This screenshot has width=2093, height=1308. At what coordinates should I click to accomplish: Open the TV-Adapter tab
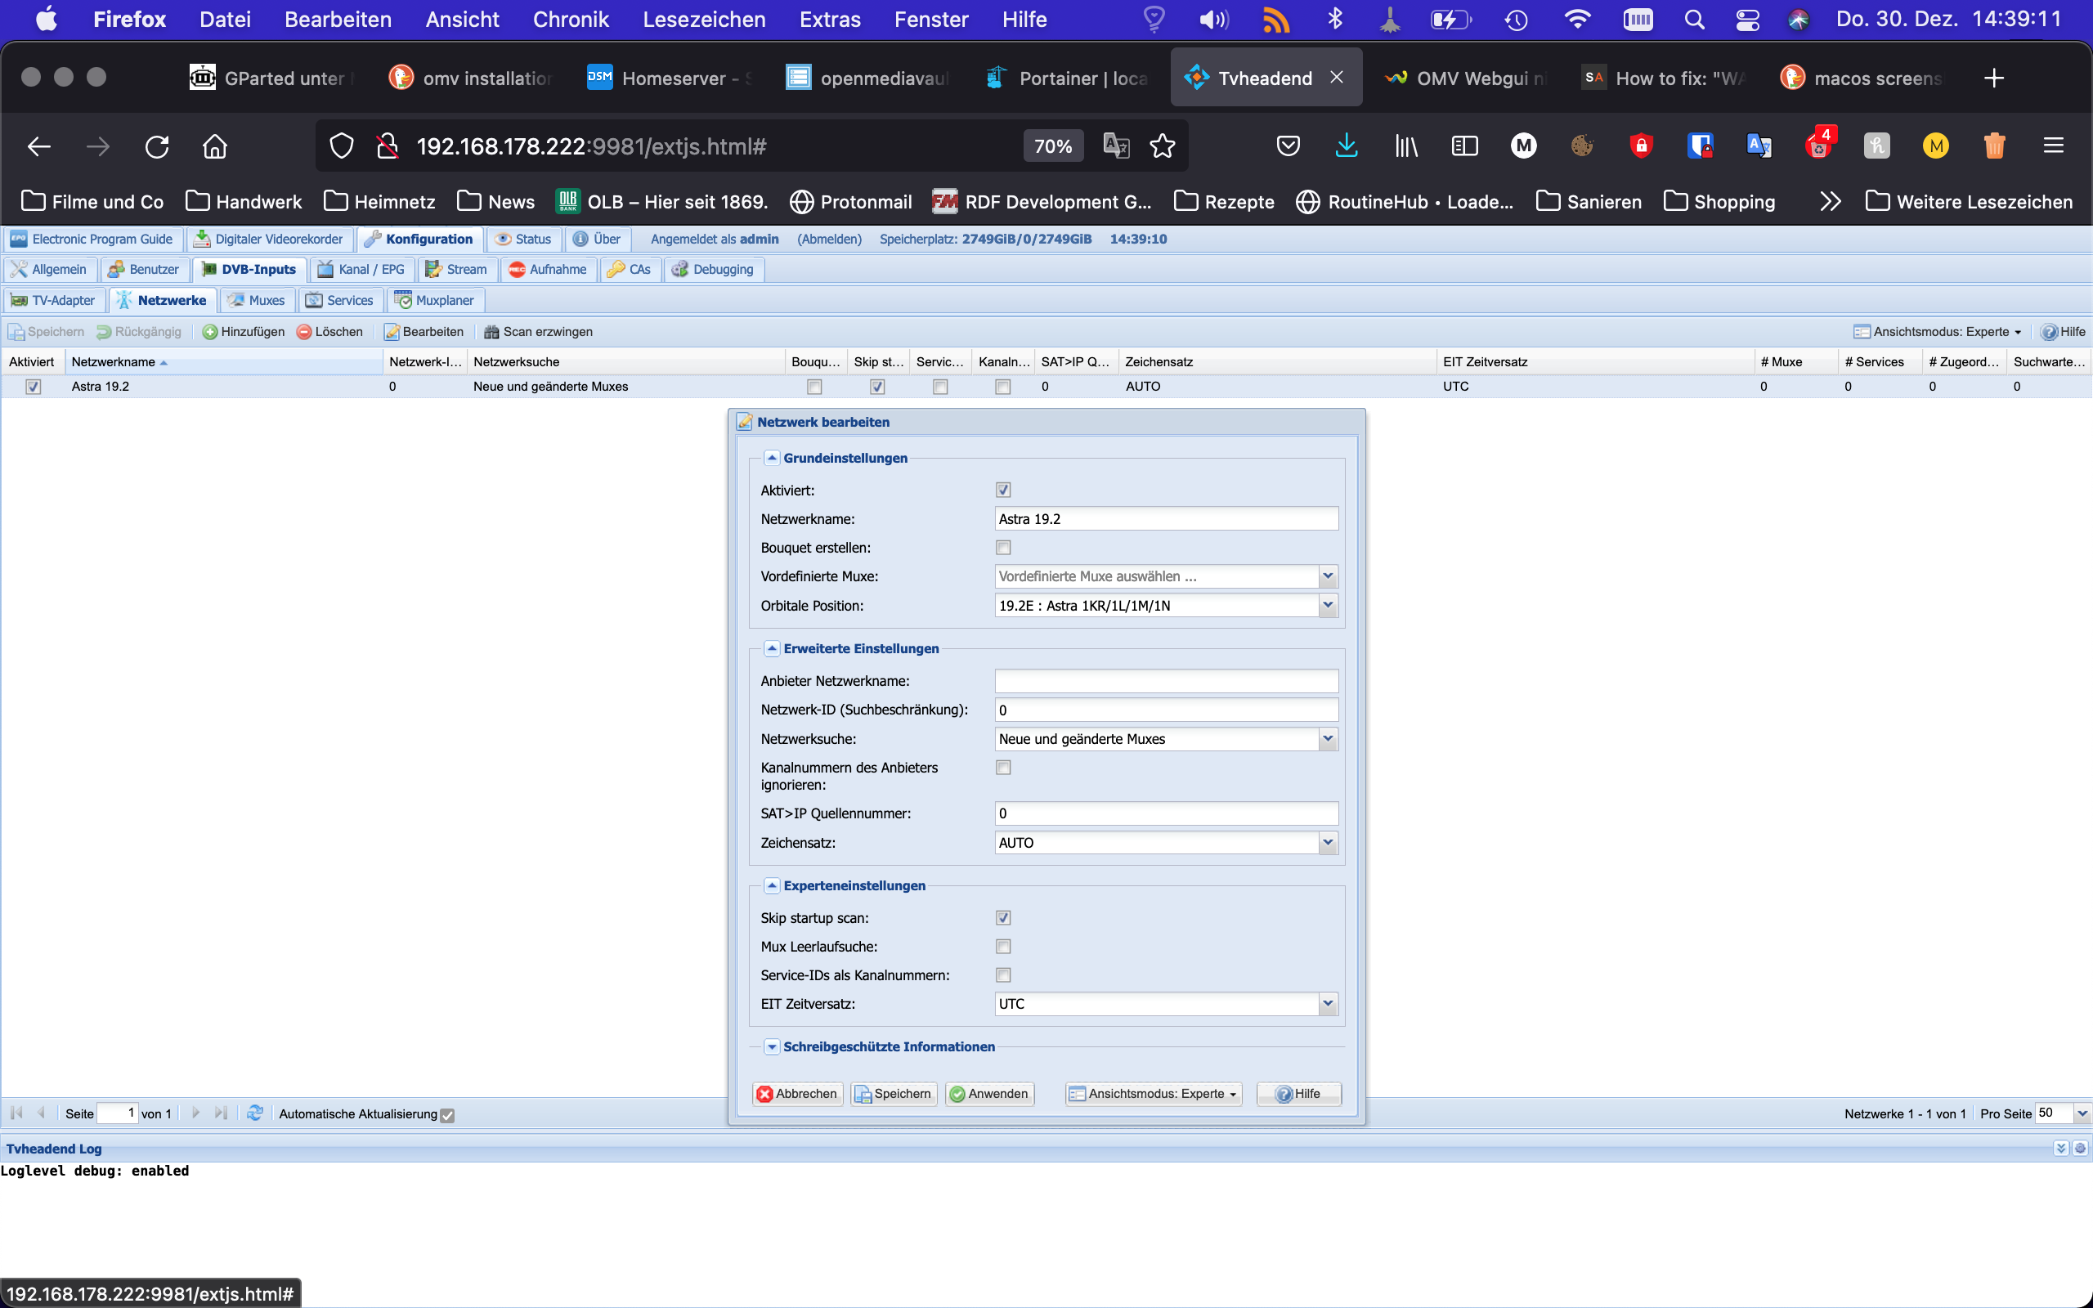tap(54, 300)
